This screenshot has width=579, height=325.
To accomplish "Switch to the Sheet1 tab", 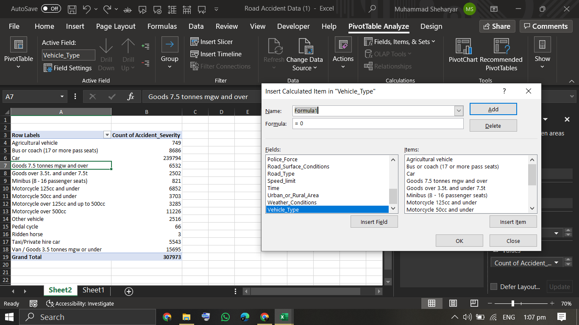I will [94, 290].
